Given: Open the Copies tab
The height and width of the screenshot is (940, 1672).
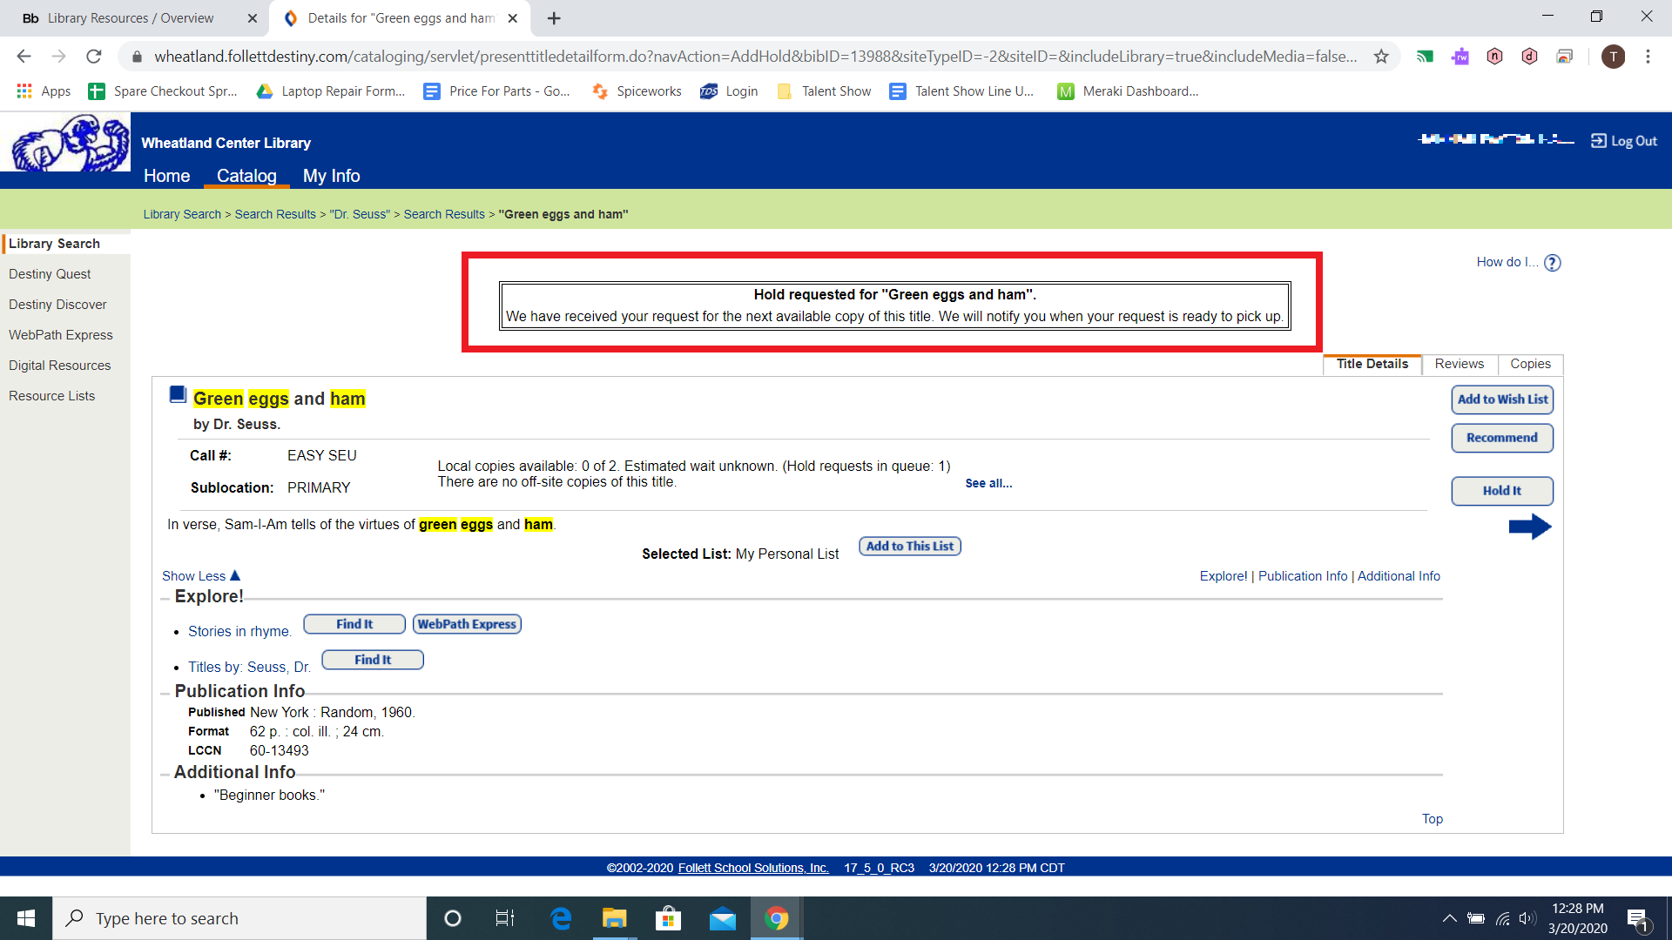Looking at the screenshot, I should 1530,364.
